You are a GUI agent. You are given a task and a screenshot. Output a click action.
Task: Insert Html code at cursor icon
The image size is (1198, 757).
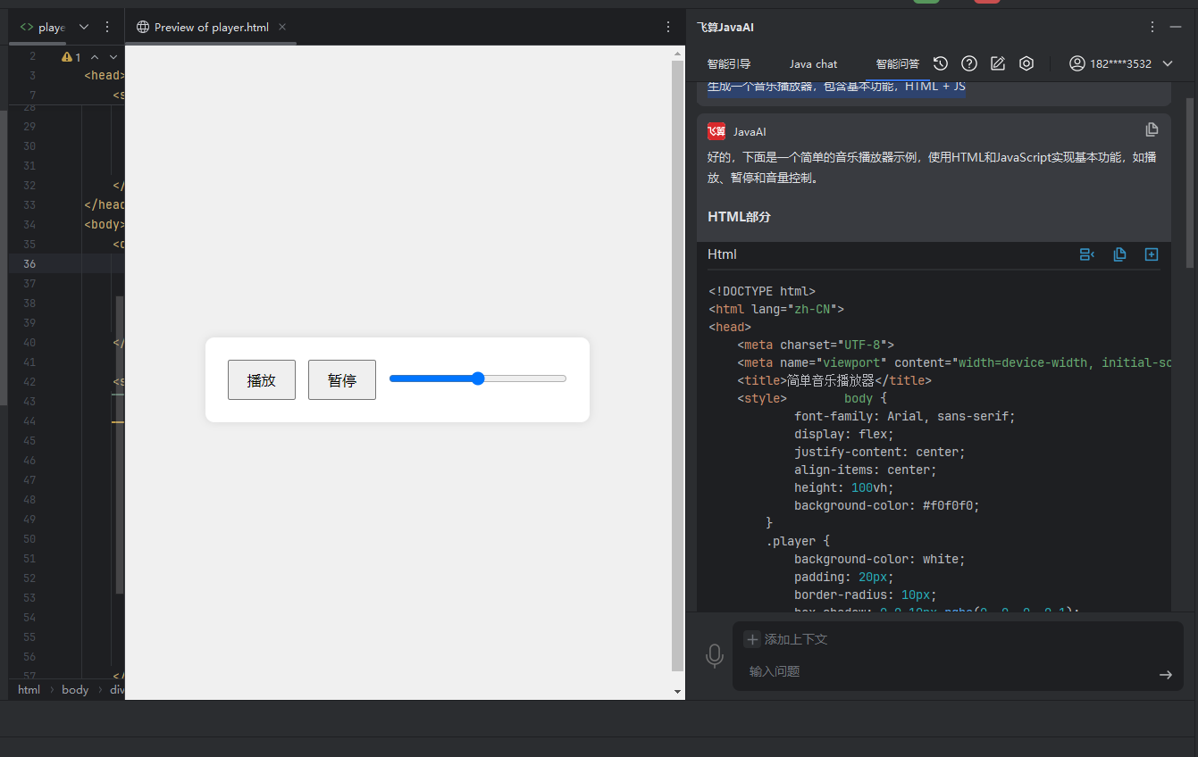click(1087, 254)
